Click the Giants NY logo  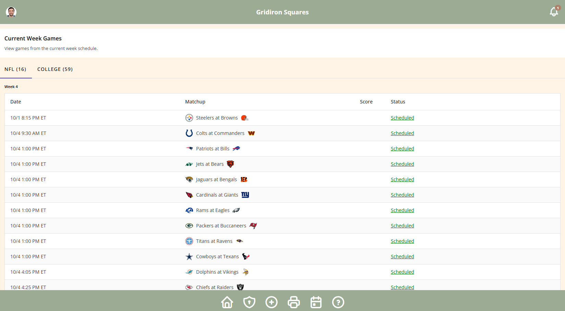pos(245,195)
